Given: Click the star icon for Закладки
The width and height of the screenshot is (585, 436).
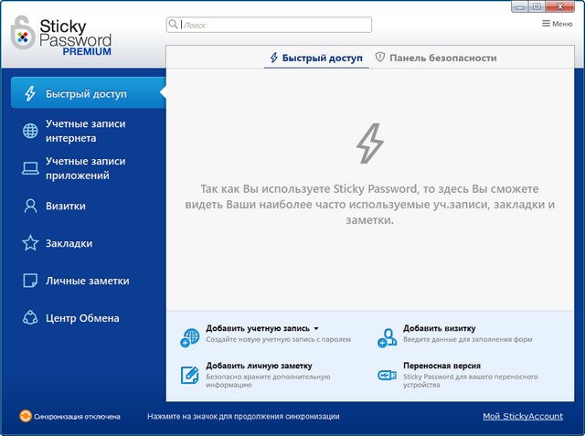Looking at the screenshot, I should pos(30,243).
